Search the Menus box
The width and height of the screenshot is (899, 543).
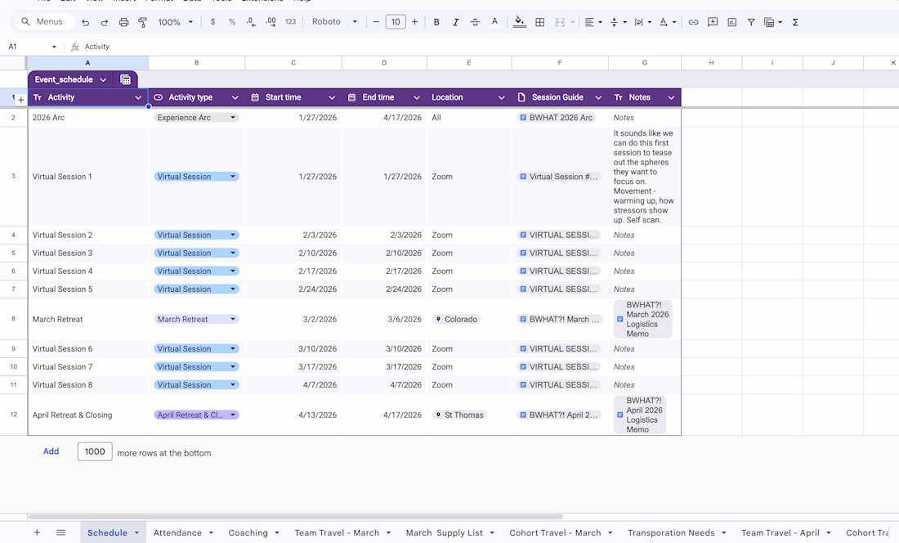tap(45, 22)
